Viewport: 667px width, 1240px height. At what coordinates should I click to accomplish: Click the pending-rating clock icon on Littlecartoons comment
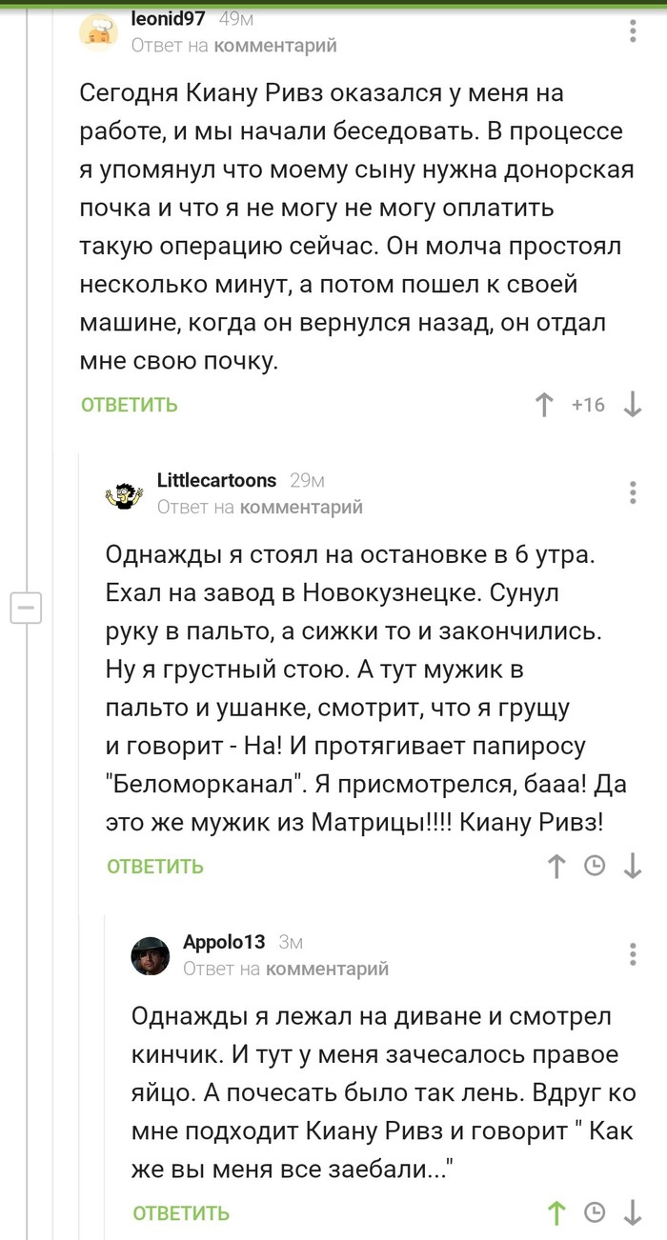click(593, 867)
